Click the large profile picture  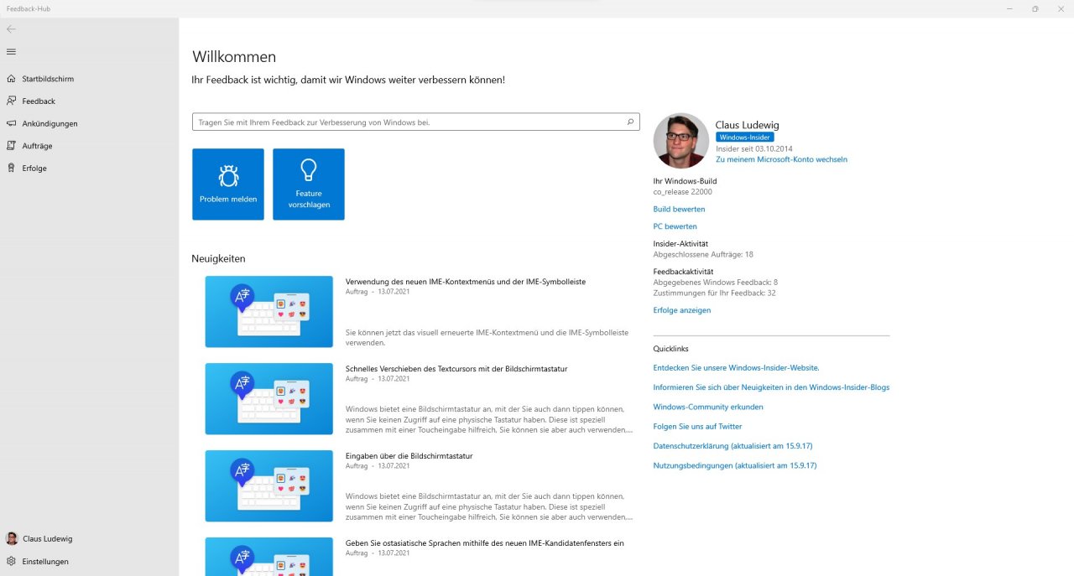tap(680, 140)
